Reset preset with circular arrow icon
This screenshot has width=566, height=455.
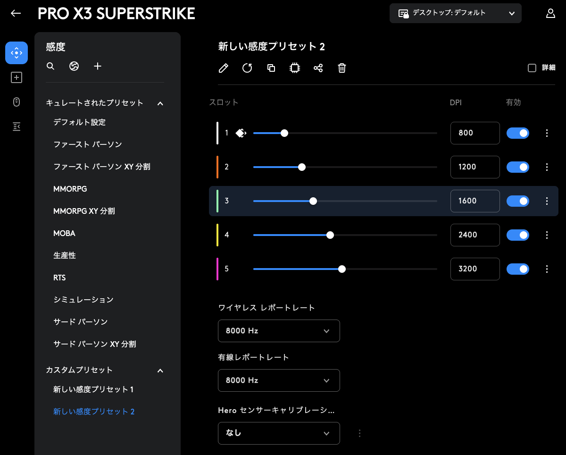[247, 68]
